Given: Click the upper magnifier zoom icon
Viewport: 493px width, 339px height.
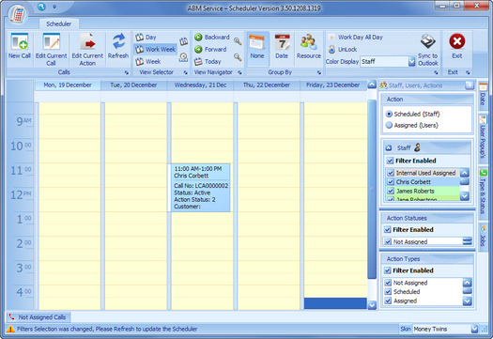Looking at the screenshot, I should click(238, 41).
